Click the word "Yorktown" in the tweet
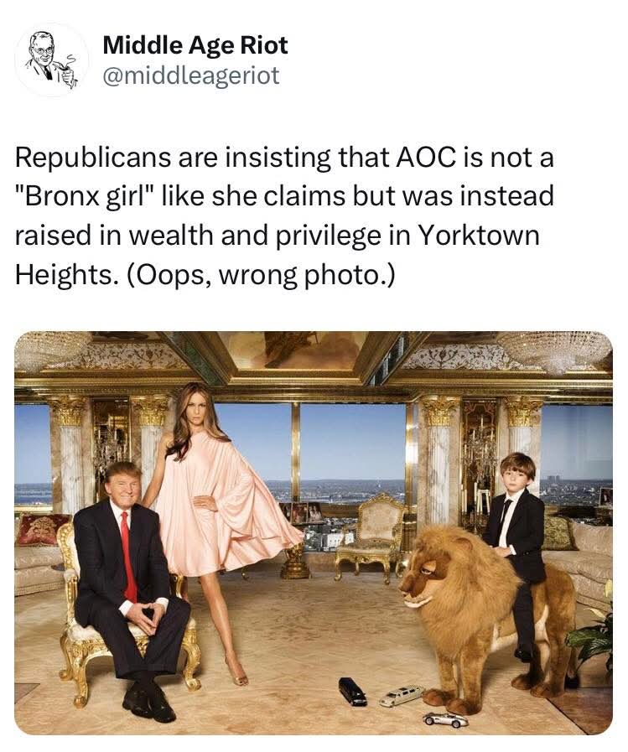The width and height of the screenshot is (628, 752). [x=478, y=236]
